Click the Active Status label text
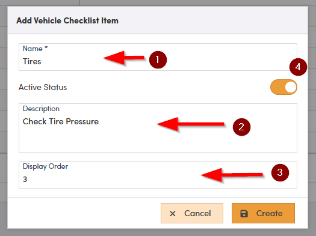The height and width of the screenshot is (236, 316). point(43,87)
